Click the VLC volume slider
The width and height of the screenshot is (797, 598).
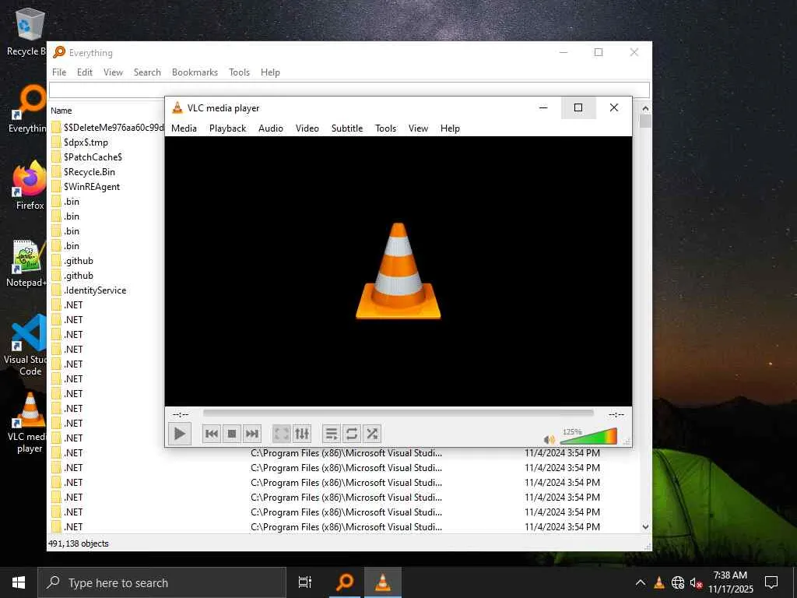click(588, 436)
